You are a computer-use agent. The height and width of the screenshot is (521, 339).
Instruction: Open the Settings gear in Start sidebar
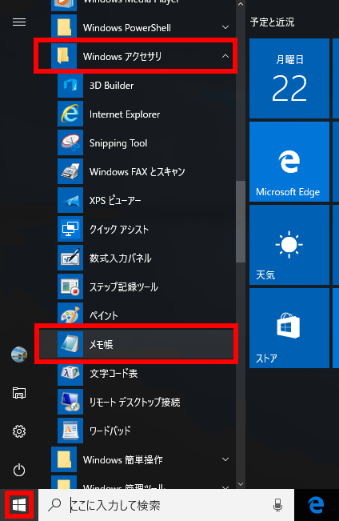tap(19, 431)
